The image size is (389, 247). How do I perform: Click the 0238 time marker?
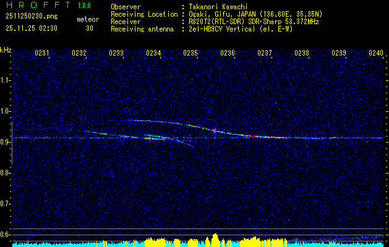pos(302,53)
